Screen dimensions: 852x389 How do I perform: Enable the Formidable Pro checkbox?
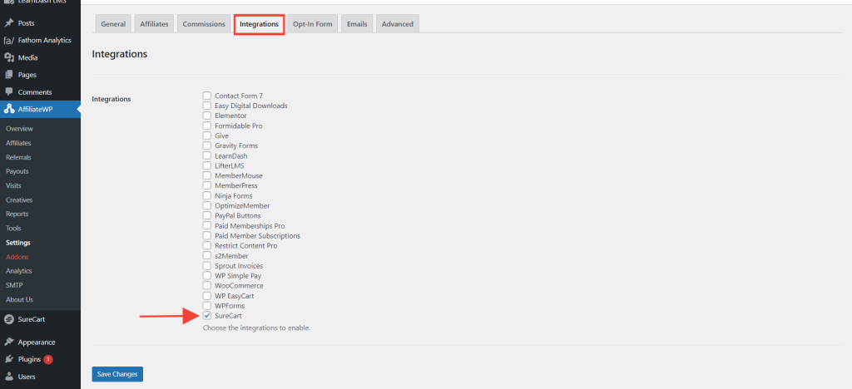point(207,126)
